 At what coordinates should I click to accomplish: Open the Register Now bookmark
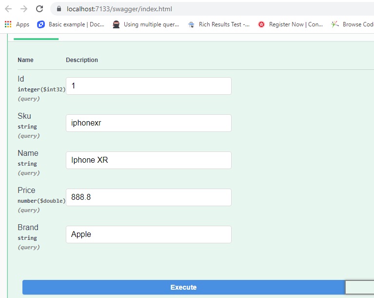[290, 24]
